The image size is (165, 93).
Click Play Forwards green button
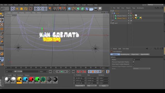click(x=62, y=72)
